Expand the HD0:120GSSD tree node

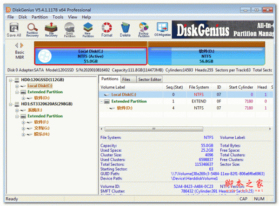[x=11, y=80]
